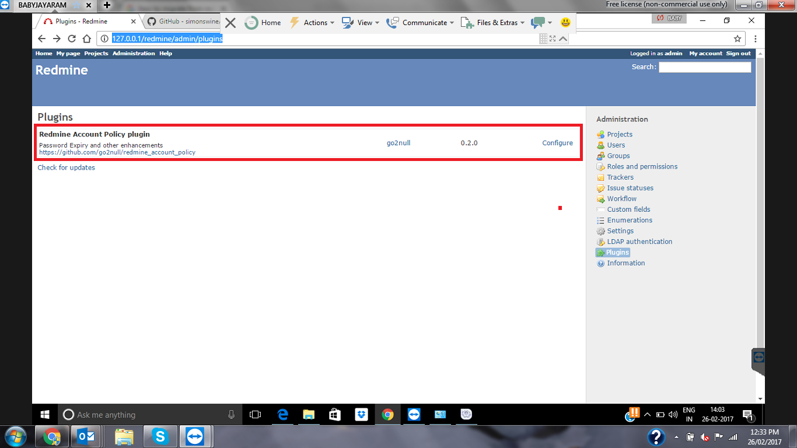Open go2null author link
This screenshot has height=448, width=797.
[398, 143]
